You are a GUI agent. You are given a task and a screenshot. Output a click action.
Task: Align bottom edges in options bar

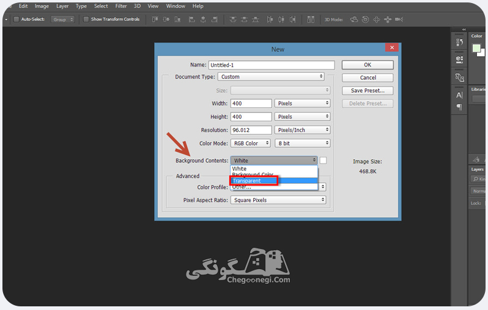tap(177, 20)
